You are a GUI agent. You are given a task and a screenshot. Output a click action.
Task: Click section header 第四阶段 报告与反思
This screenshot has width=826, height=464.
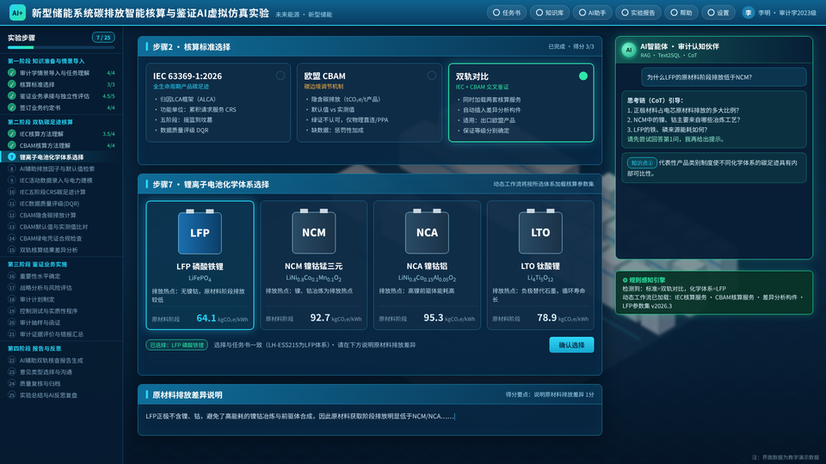pyautogui.click(x=34, y=348)
